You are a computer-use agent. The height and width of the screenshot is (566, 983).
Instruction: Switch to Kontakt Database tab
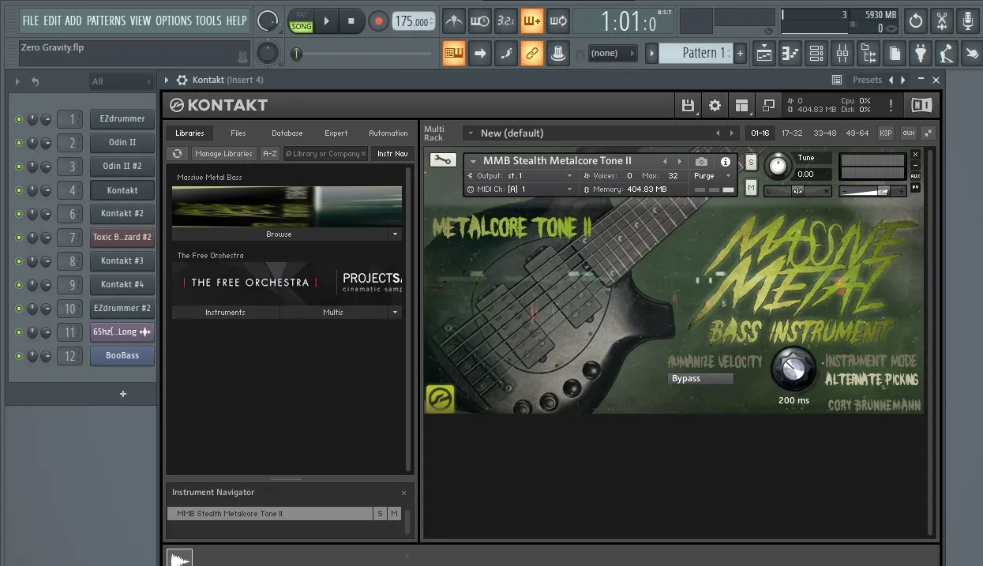pos(287,133)
